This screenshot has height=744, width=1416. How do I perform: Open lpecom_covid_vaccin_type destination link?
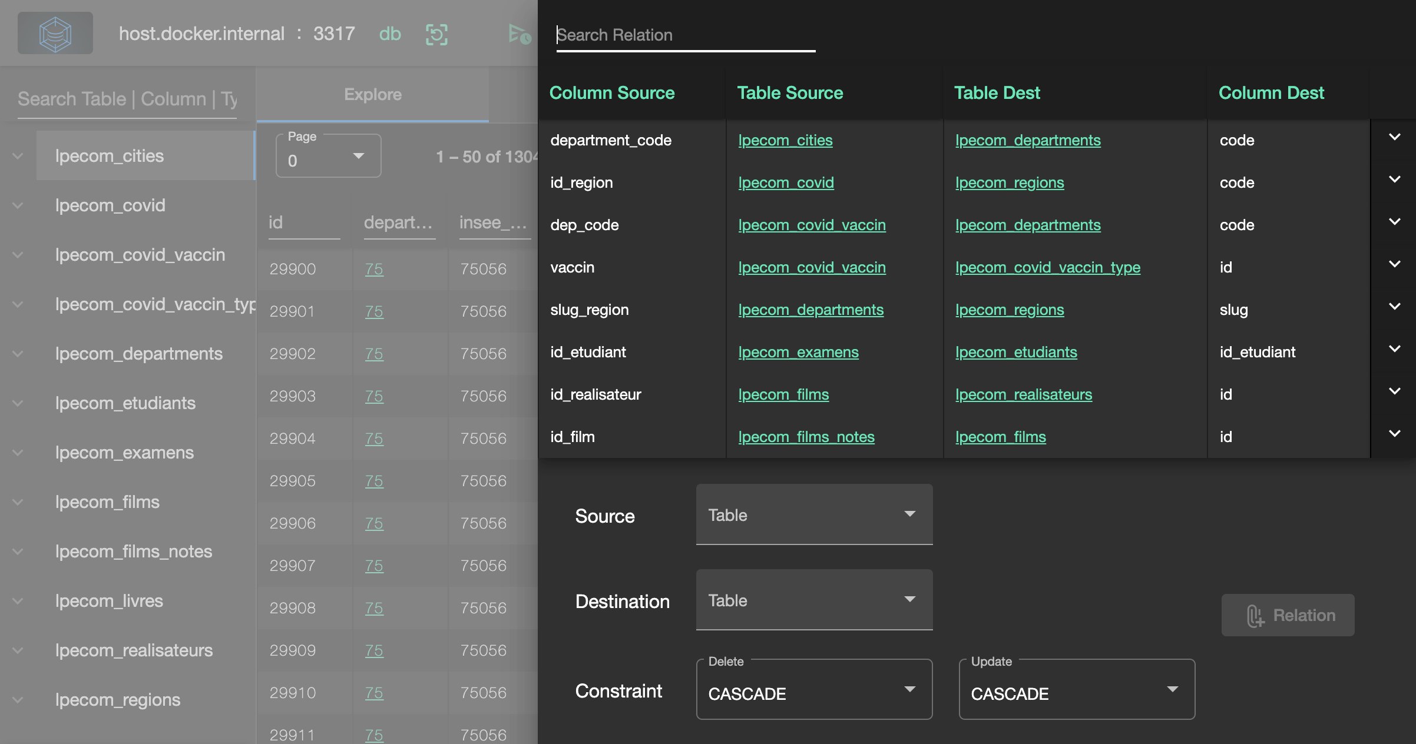click(1048, 267)
